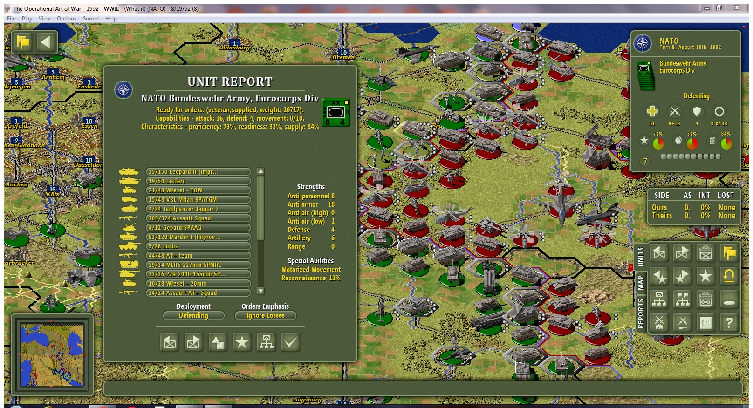This screenshot has width=753, height=408.
Task: Click the clipboard with infinity symbol icon
Action: click(705, 299)
